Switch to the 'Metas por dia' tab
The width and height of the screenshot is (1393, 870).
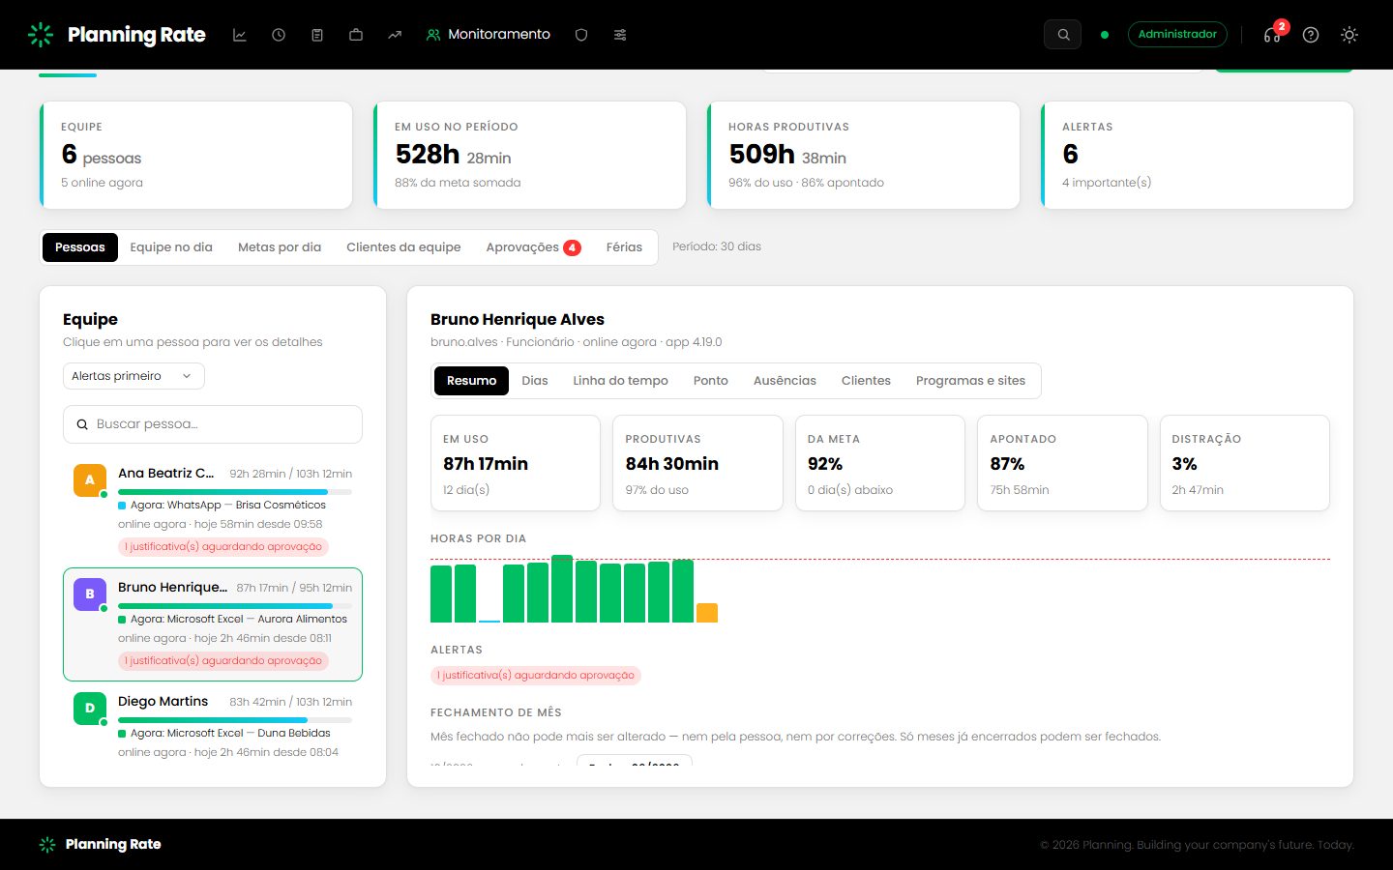280,247
